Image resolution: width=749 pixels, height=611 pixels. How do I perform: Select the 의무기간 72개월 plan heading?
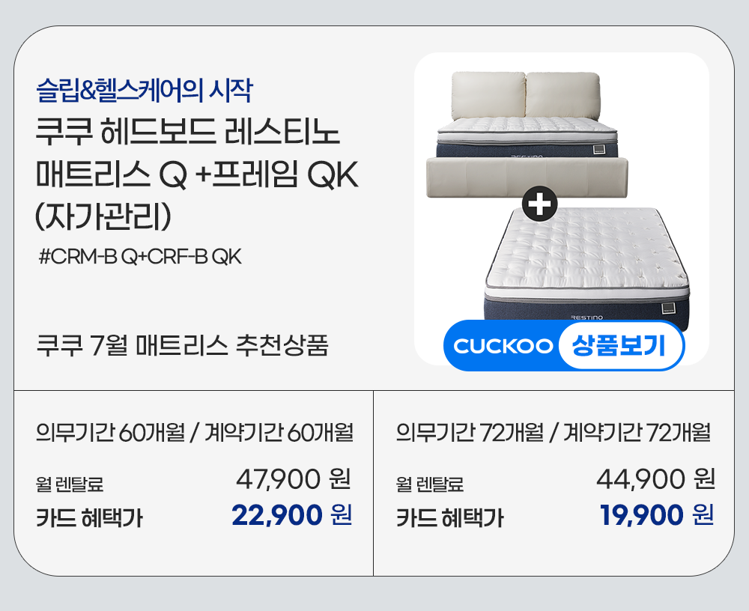click(x=553, y=432)
